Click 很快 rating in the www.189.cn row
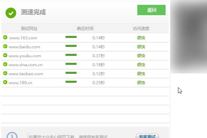 tap(141, 83)
